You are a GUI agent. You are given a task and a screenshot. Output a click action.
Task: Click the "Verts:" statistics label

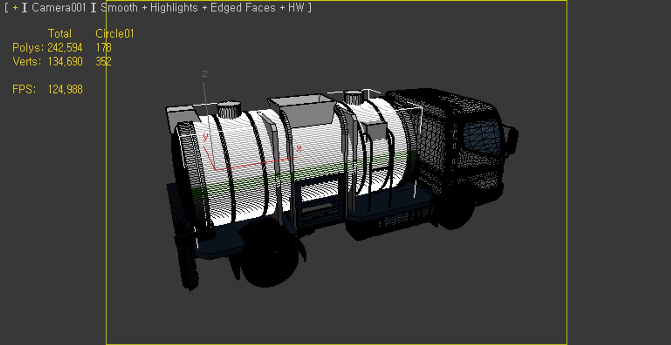27,61
